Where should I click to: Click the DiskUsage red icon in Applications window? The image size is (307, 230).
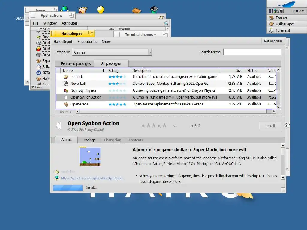click(x=39, y=49)
